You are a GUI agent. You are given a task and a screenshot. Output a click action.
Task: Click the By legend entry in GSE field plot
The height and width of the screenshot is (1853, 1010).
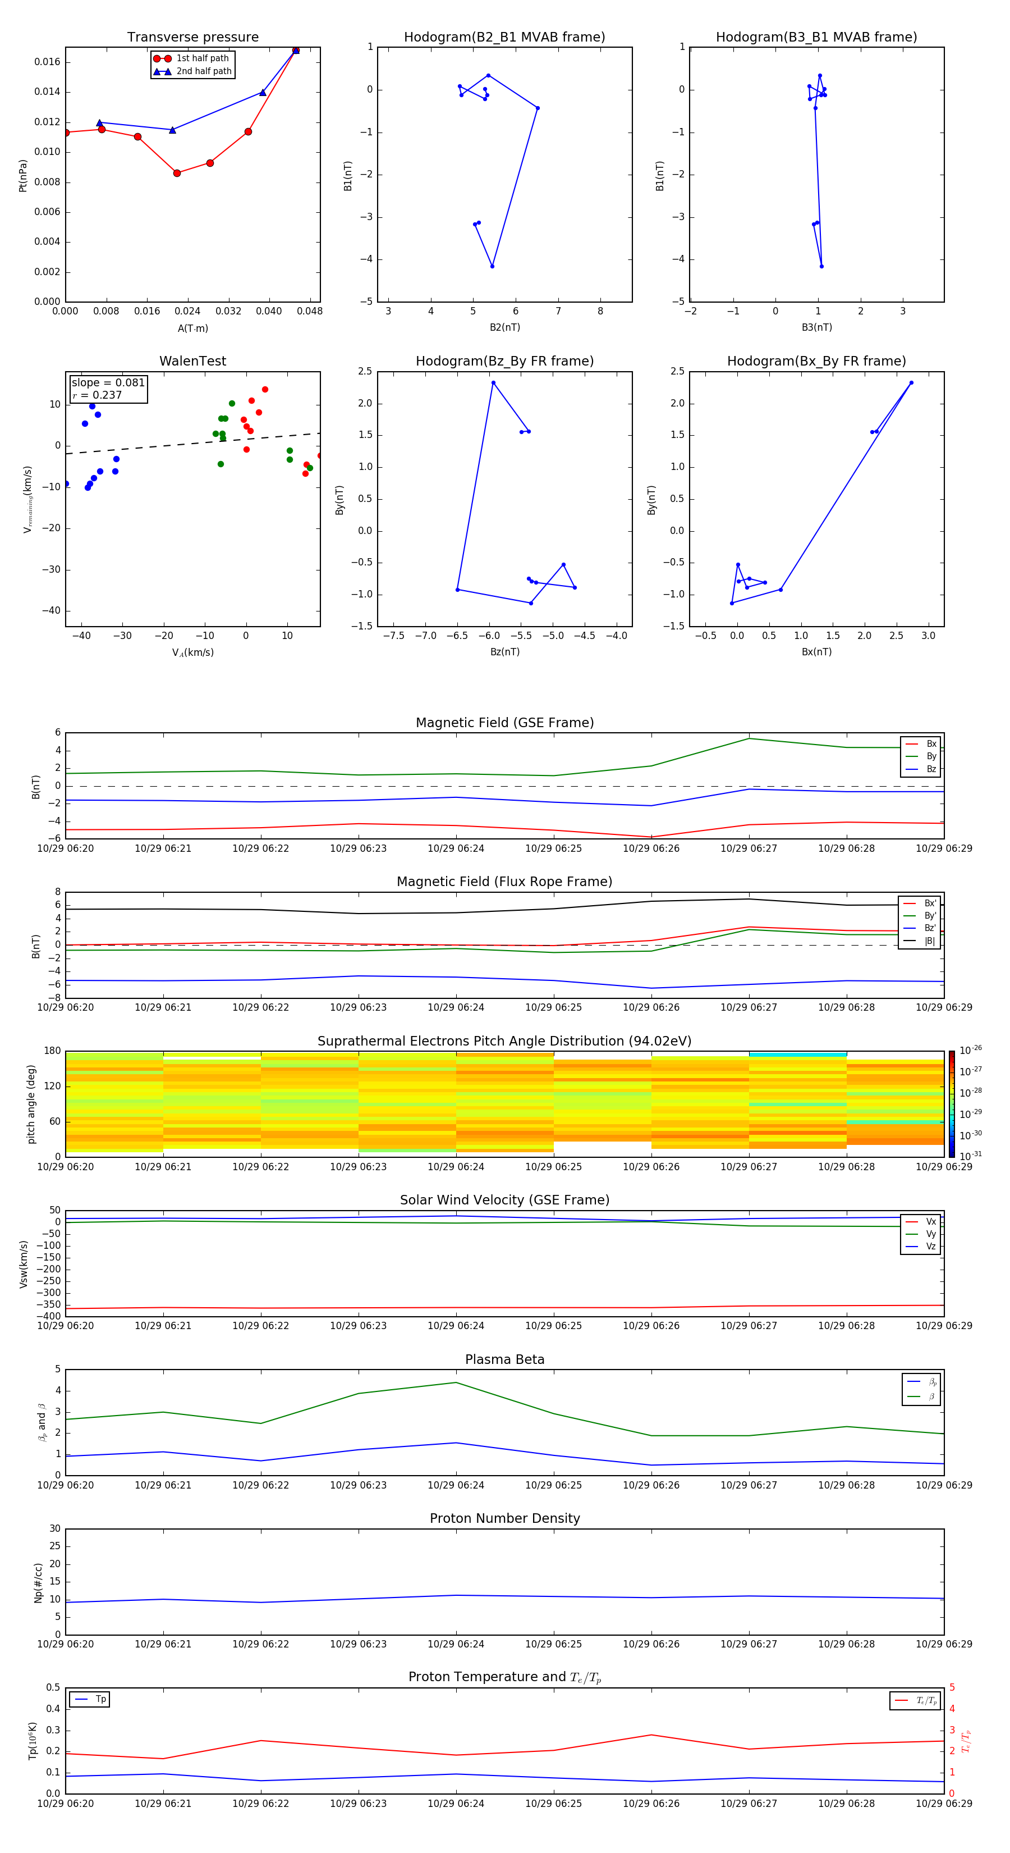click(x=921, y=757)
